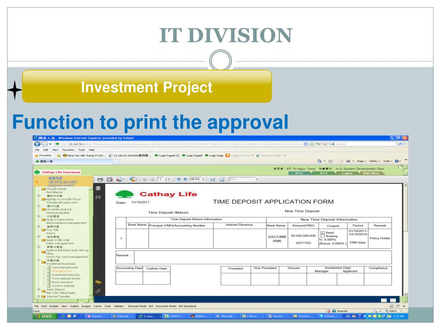Click the IE Home icon
Viewport: 441px width, 330px height.
point(320,161)
